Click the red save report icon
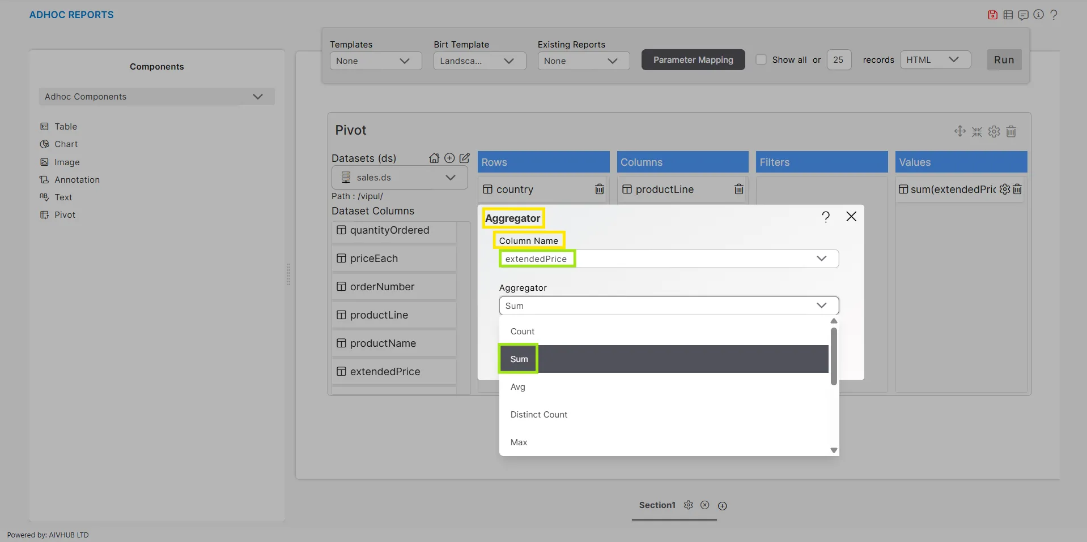The height and width of the screenshot is (542, 1087). click(x=992, y=15)
